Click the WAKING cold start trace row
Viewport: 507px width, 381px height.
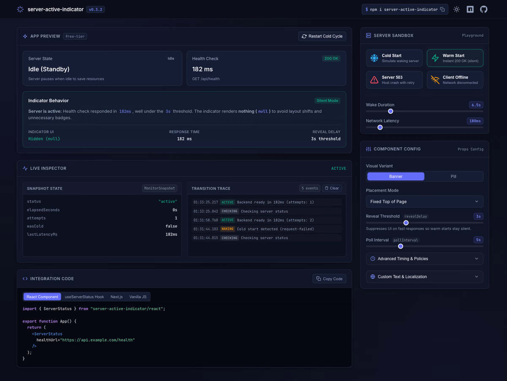(x=267, y=229)
